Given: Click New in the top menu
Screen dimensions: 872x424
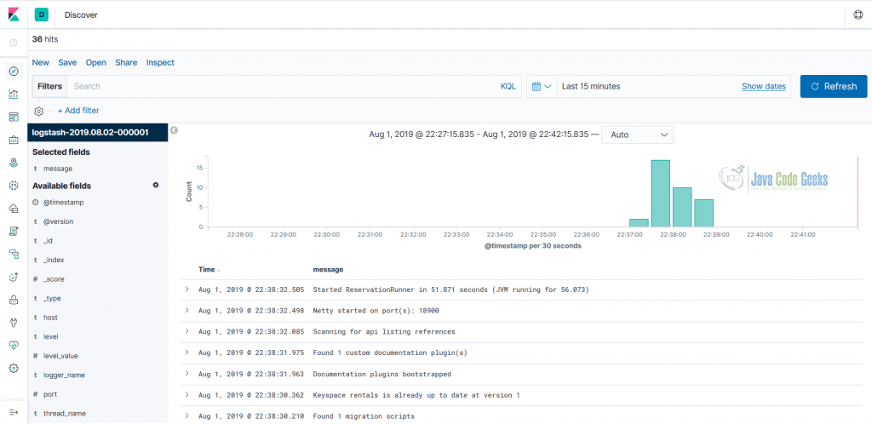Looking at the screenshot, I should (x=41, y=63).
